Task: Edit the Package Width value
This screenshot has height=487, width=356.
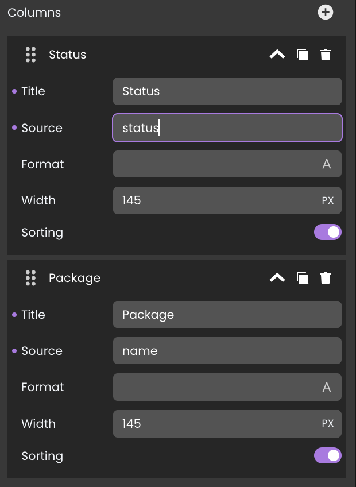Action: click(227, 424)
